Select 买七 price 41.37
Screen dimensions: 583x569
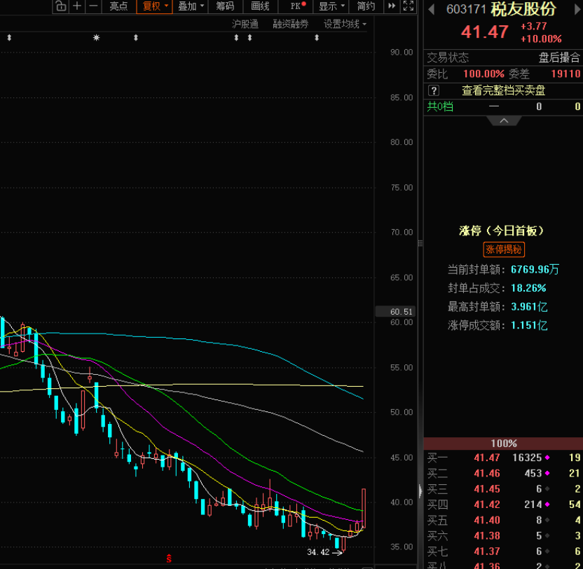click(487, 551)
